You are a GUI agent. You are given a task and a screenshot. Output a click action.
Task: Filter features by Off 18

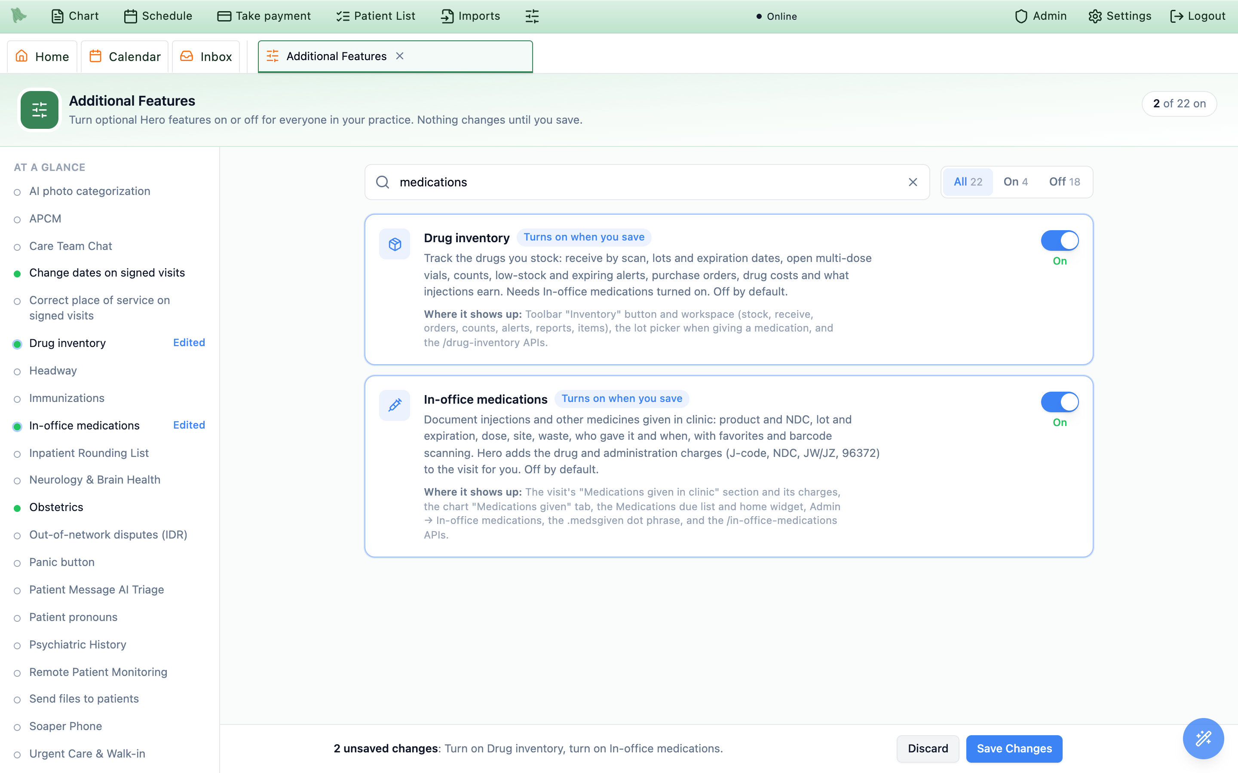point(1065,182)
